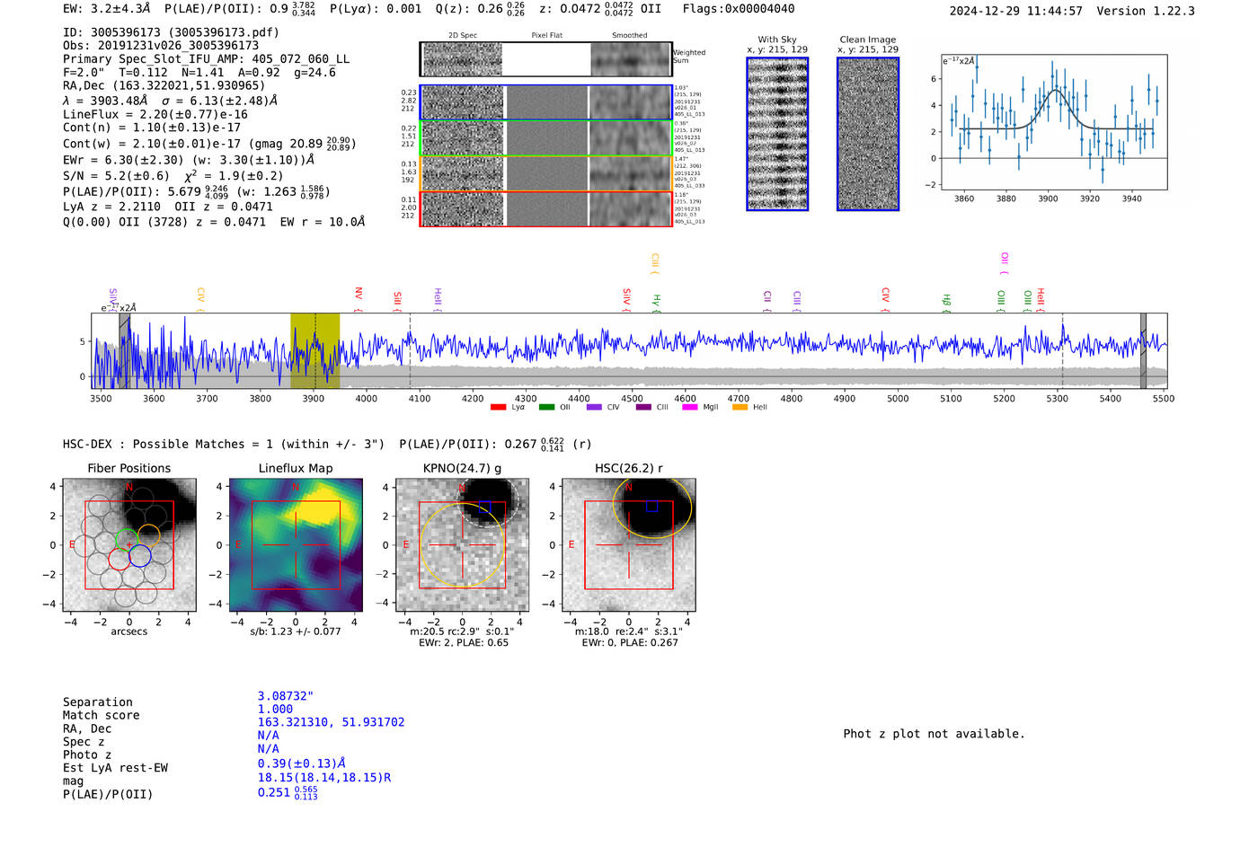Click the 'S/N = 5.2(±0.6)' value
Image resolution: width=1258 pixels, height=856 pixels.
[116, 176]
